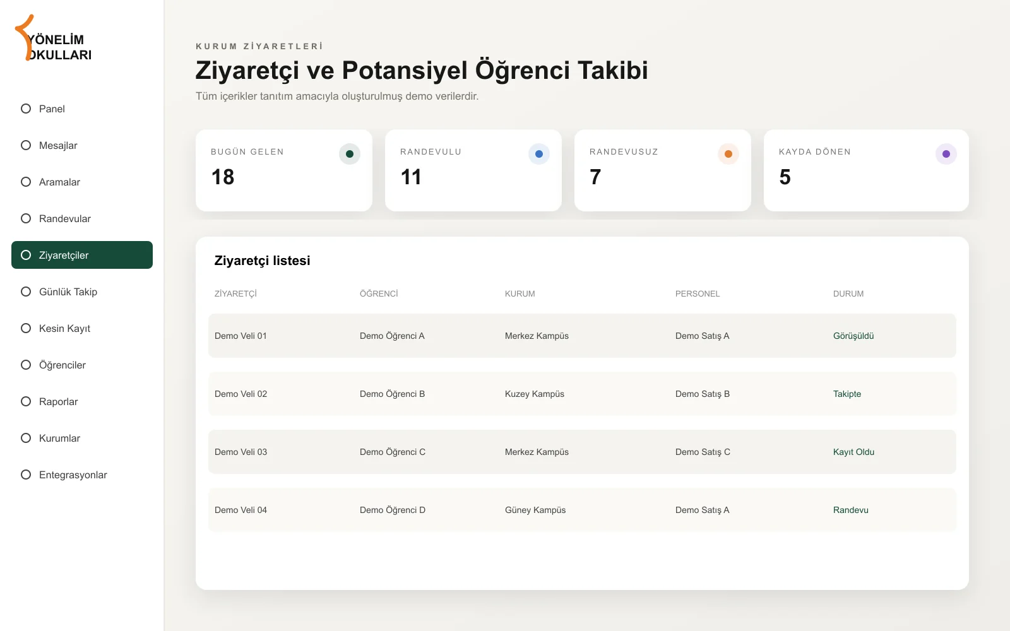Click the Takipte status for Demo Veli 02

847,394
